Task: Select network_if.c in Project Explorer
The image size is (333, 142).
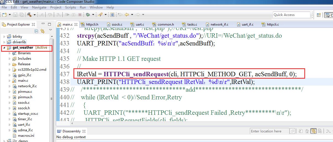Action: [27, 86]
